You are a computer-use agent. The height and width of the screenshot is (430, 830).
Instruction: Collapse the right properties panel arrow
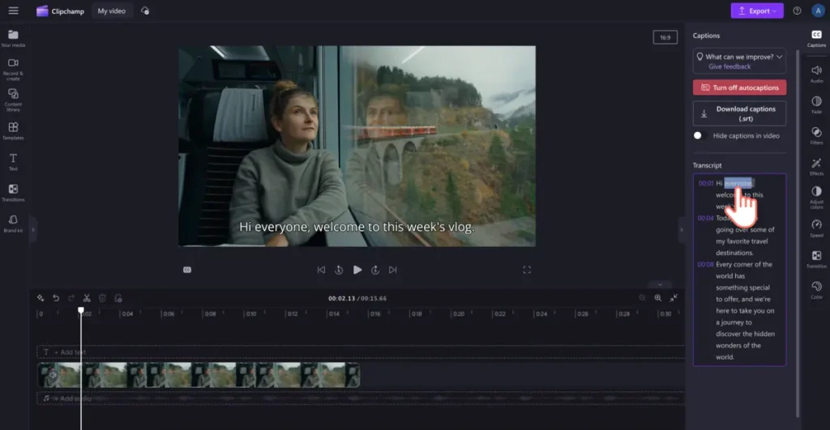[x=681, y=229]
